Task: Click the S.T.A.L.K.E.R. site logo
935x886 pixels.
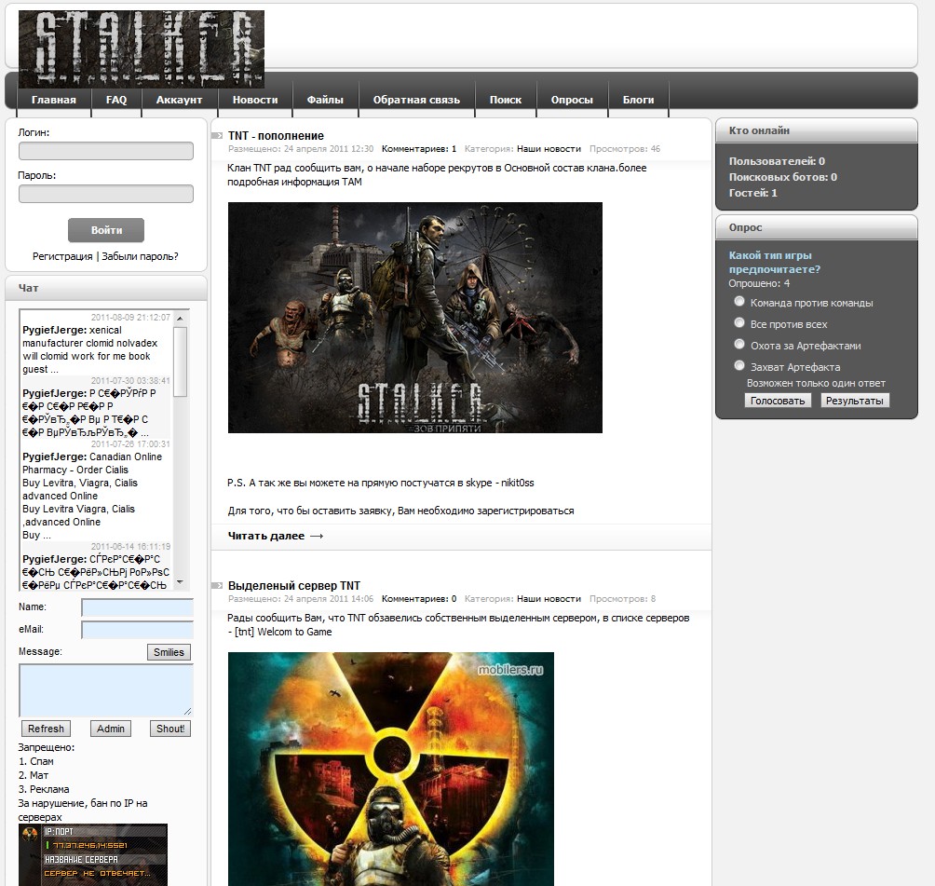Action: pos(142,49)
